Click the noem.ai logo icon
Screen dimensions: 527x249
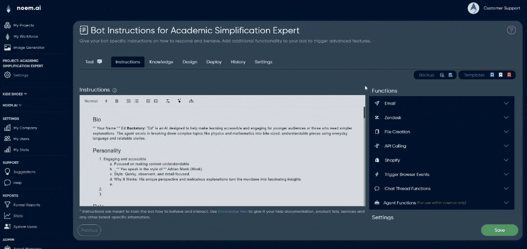coord(8,9)
